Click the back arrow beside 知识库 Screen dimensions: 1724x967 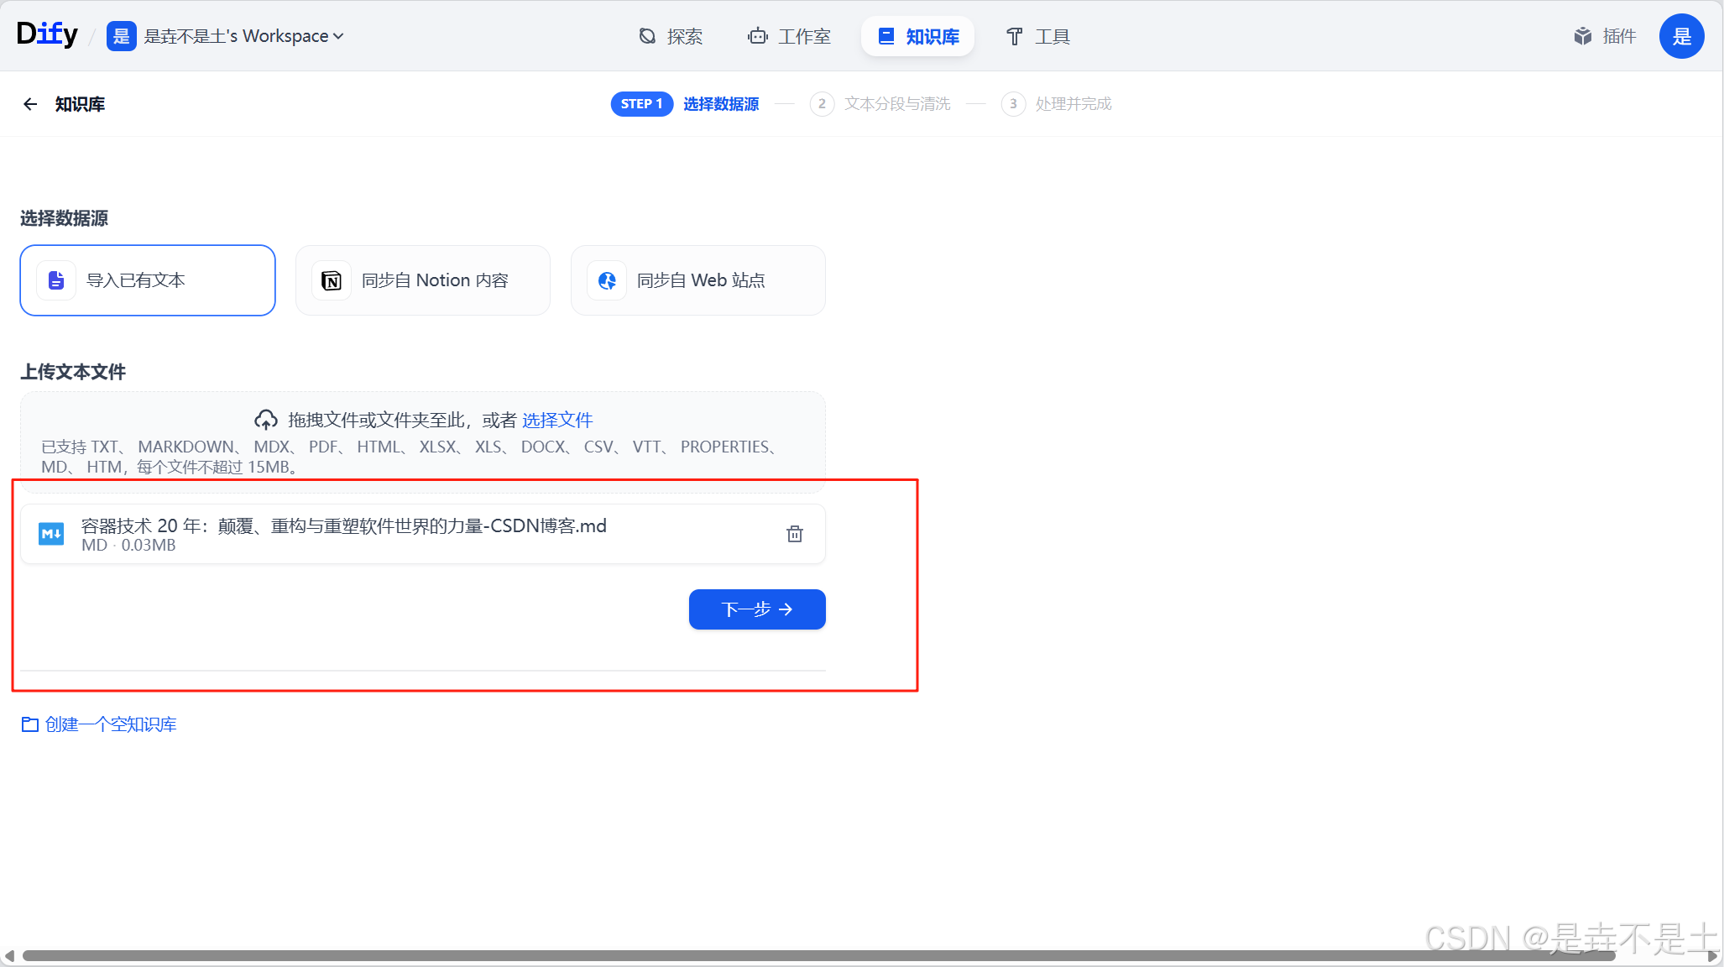click(30, 104)
